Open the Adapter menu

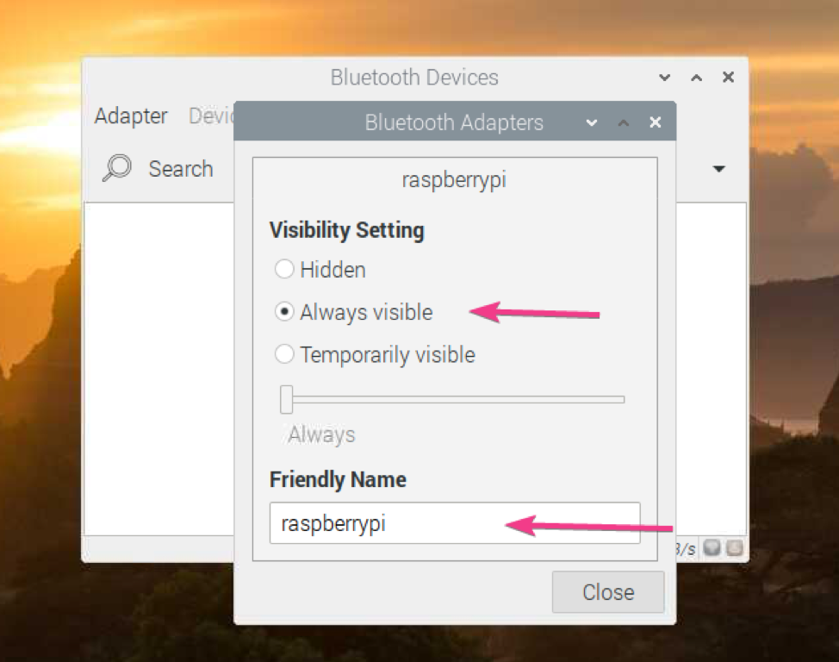coord(131,116)
